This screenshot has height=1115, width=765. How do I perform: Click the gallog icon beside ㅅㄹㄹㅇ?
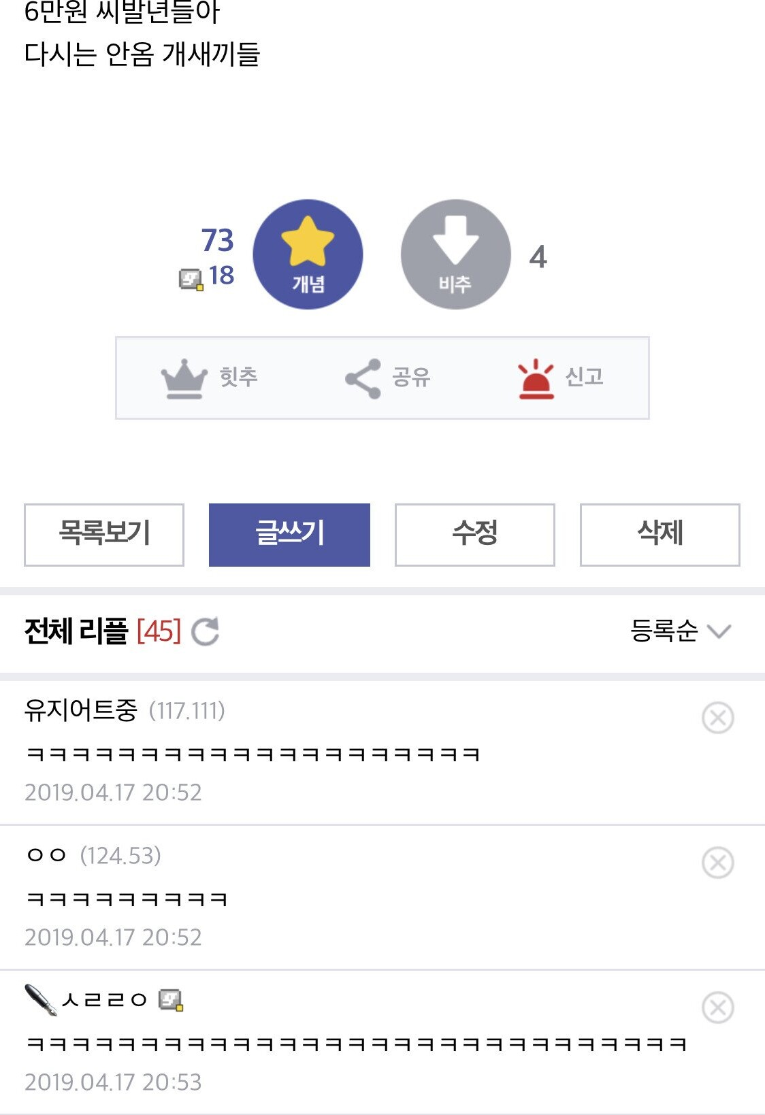click(x=171, y=1000)
